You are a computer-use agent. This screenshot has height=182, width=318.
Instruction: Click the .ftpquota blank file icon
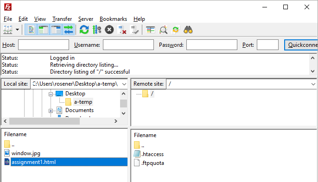point(137,163)
